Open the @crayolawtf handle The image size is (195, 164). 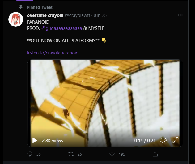(x=77, y=15)
